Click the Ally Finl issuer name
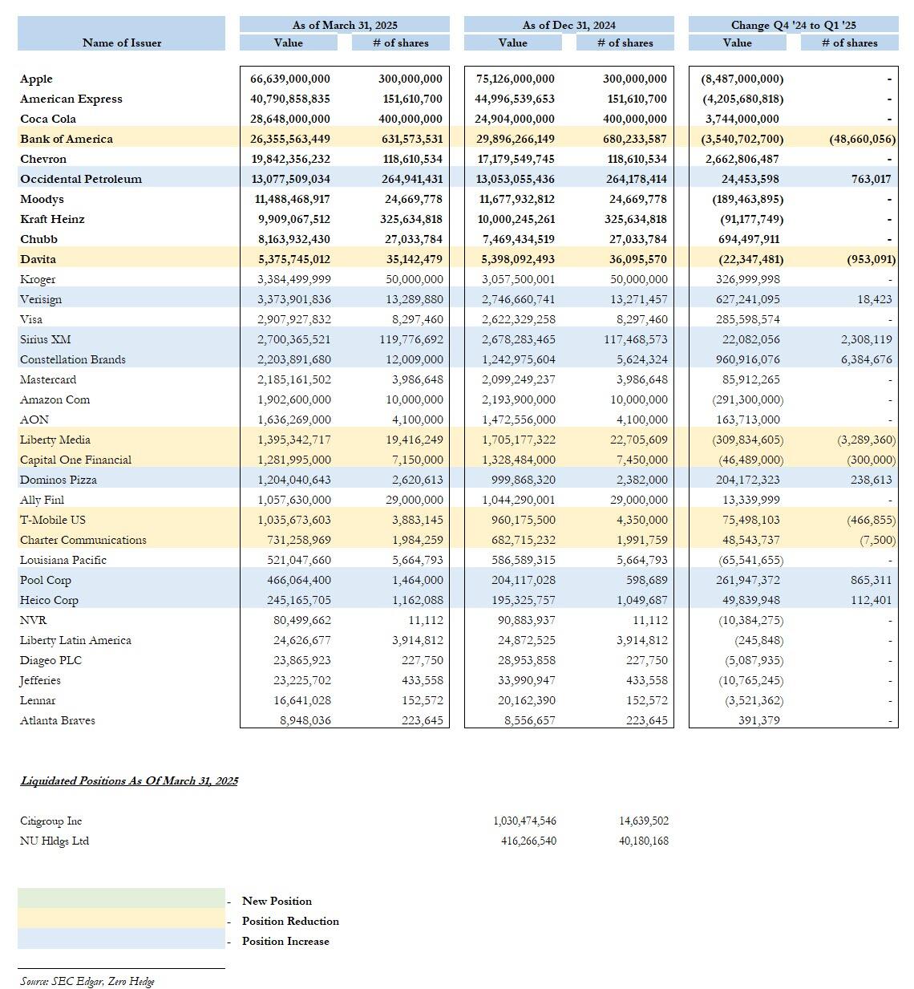 (42, 500)
